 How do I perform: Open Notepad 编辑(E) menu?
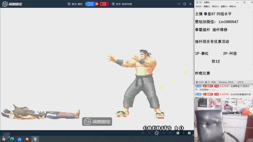207,6
